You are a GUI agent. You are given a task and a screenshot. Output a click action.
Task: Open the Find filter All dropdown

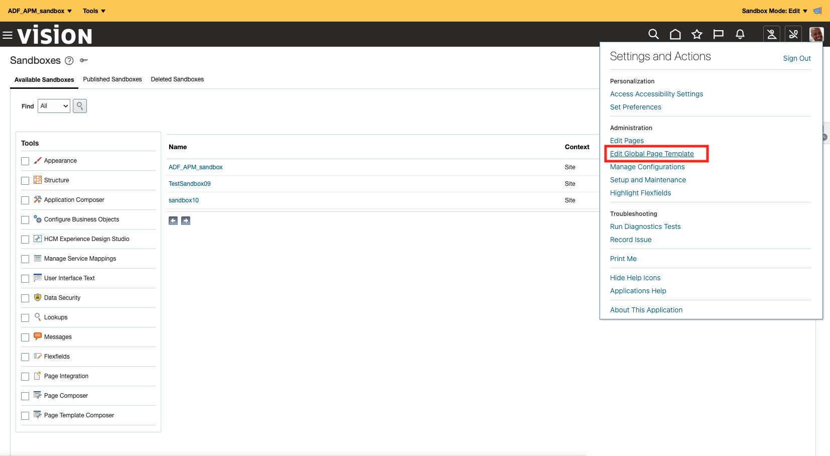[53, 106]
